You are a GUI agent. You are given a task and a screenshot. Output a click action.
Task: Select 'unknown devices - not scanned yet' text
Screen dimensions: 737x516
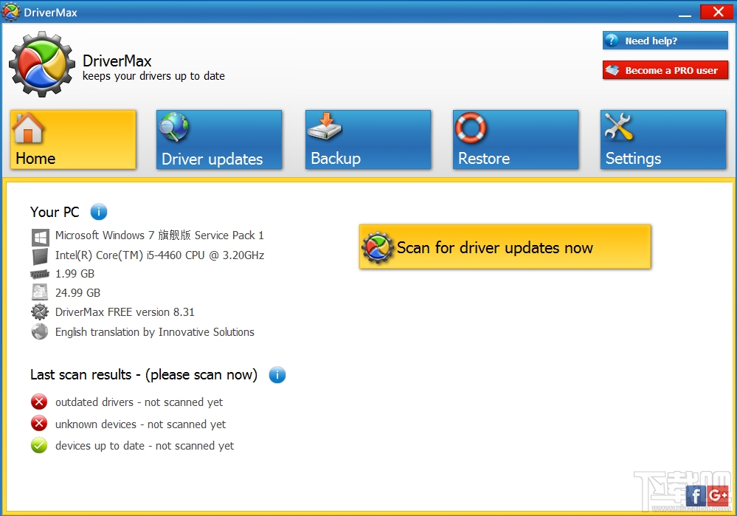tap(140, 424)
